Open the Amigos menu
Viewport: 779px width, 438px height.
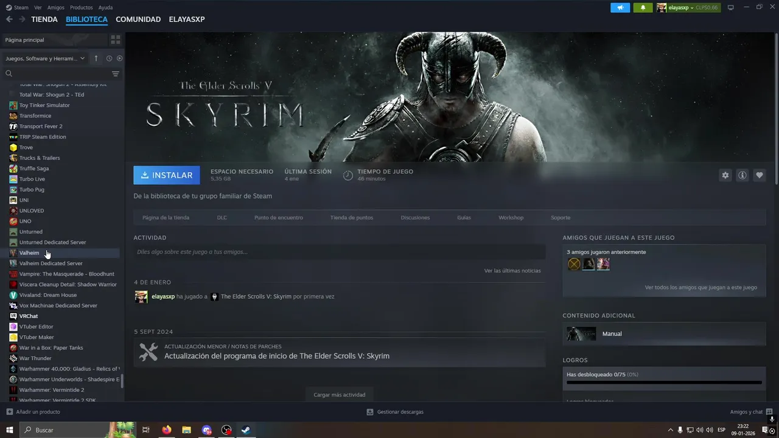tap(56, 8)
